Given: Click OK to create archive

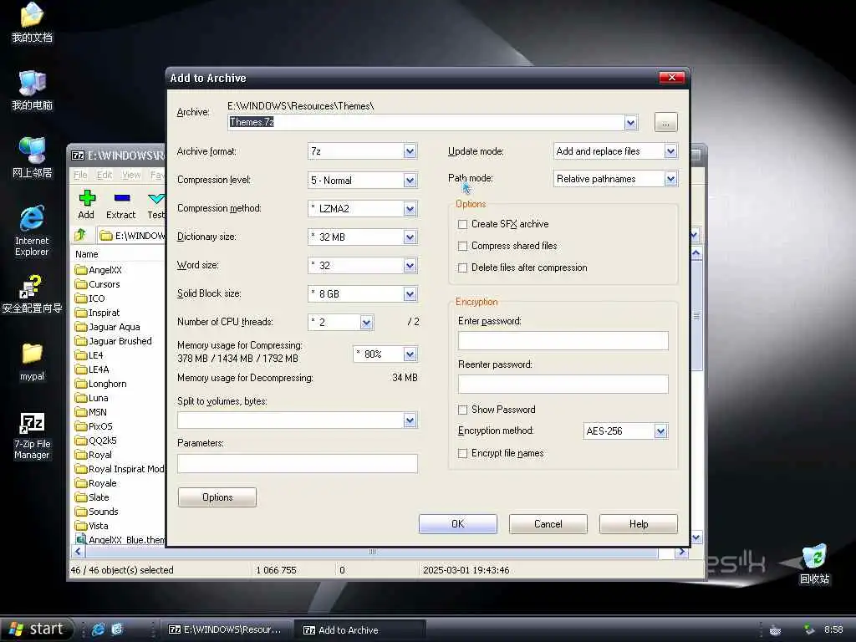Looking at the screenshot, I should [x=458, y=524].
